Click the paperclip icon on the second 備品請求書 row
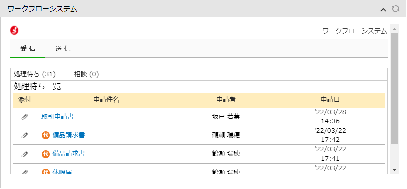Screen dimensions: 407x189 (x=24, y=154)
